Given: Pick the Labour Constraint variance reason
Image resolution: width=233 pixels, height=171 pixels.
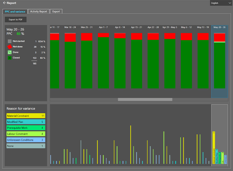Looking at the screenshot, I should point(26,134).
